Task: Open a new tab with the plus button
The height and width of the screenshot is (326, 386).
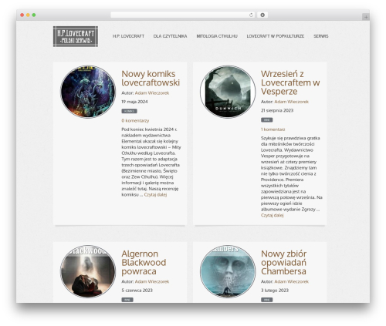Action: (366, 17)
